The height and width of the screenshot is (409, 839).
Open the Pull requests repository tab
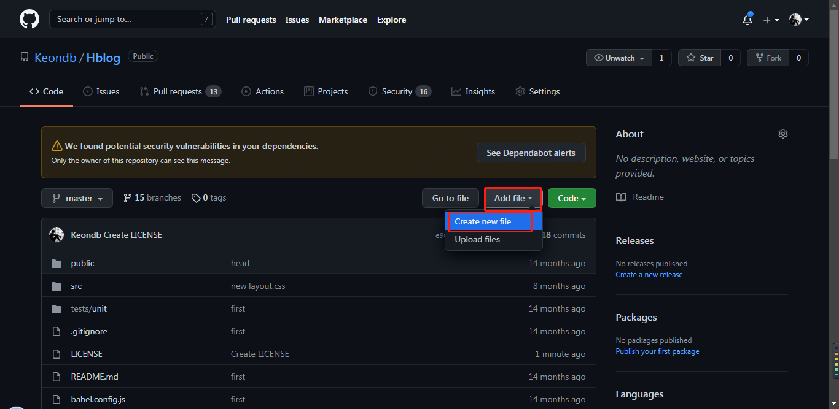180,91
